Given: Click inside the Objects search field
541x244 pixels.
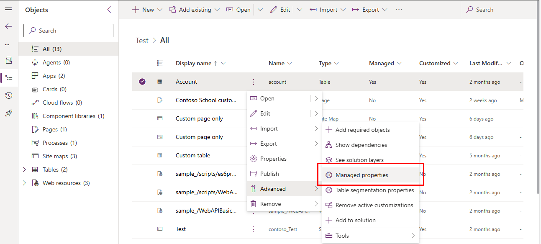Looking at the screenshot, I should [x=68, y=30].
